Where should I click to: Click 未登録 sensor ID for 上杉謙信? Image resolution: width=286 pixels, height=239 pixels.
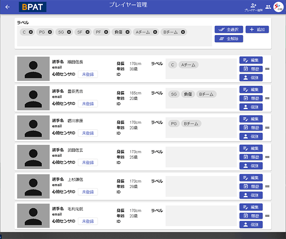[88, 192]
